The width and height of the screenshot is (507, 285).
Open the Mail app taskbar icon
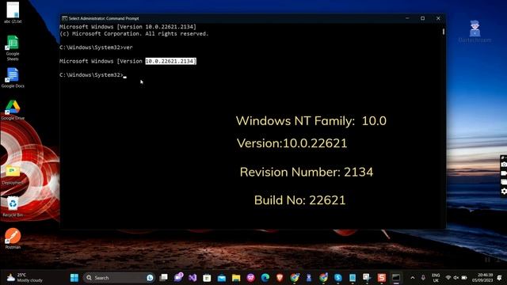(x=222, y=278)
